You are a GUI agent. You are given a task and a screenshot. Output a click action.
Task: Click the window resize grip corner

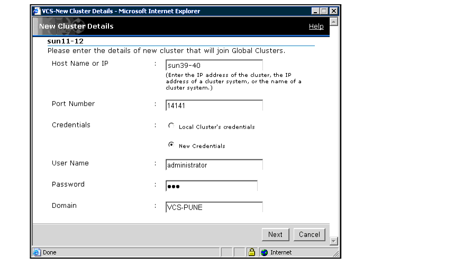pos(335,254)
